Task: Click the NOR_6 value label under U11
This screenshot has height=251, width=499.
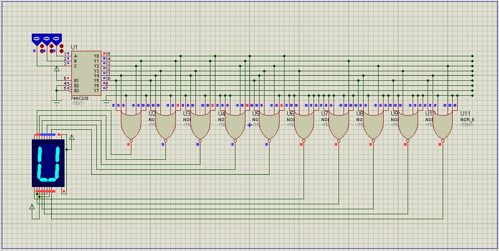Action: coord(467,119)
